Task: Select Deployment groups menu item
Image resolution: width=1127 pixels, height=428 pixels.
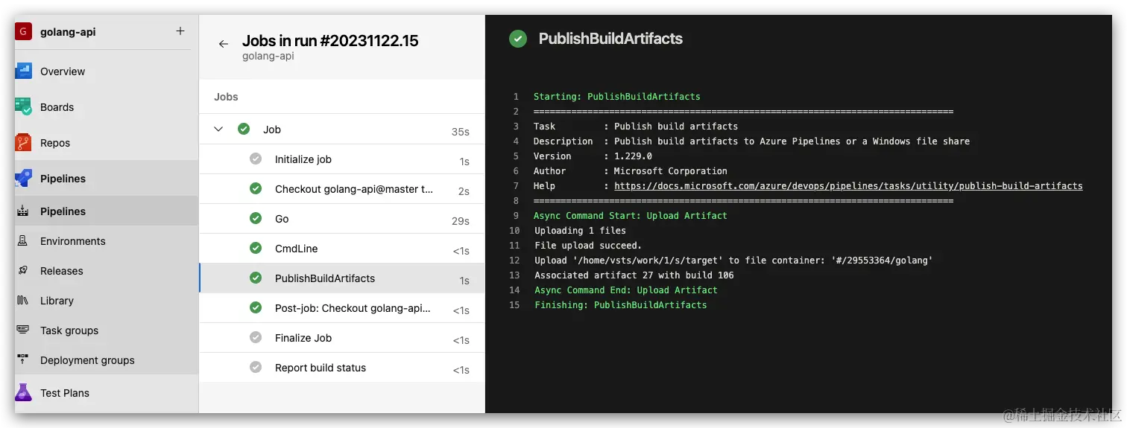Action: coord(87,360)
